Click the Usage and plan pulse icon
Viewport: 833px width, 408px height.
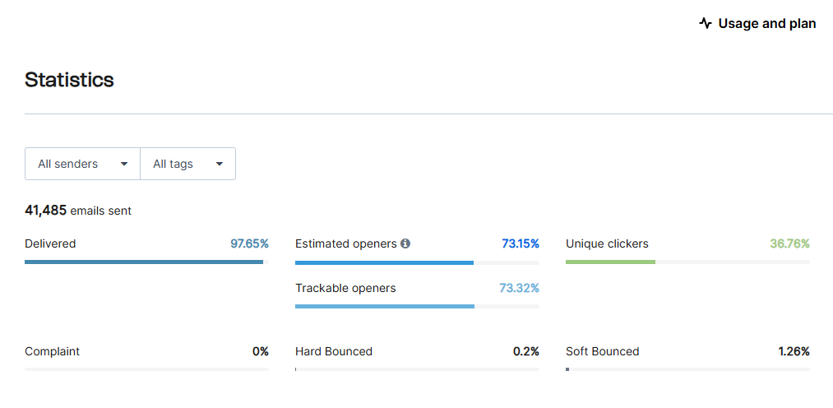[x=705, y=23]
